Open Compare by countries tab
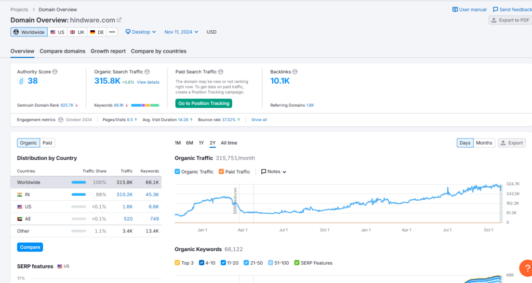 (x=158, y=51)
